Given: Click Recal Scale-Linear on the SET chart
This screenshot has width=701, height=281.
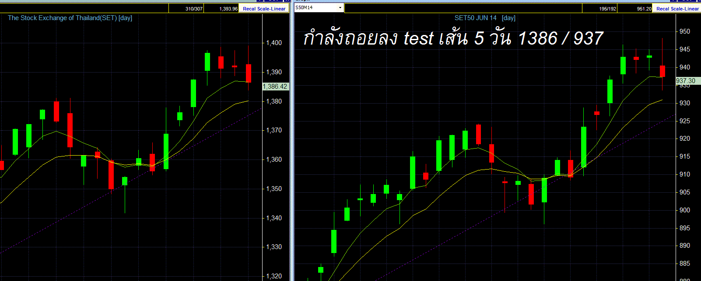Looking at the screenshot, I should coord(264,9).
